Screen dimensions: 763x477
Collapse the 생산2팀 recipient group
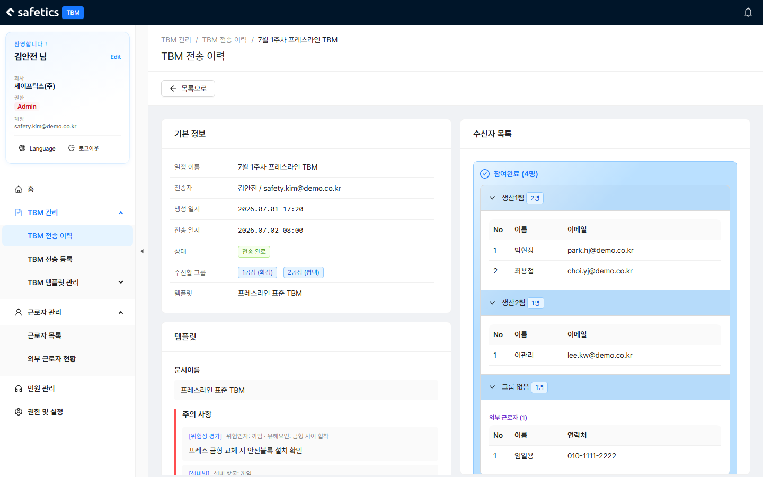point(492,303)
